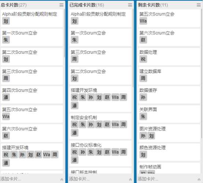Click 潘 member badge on 第四次Scrum立会 card

(6, 97)
